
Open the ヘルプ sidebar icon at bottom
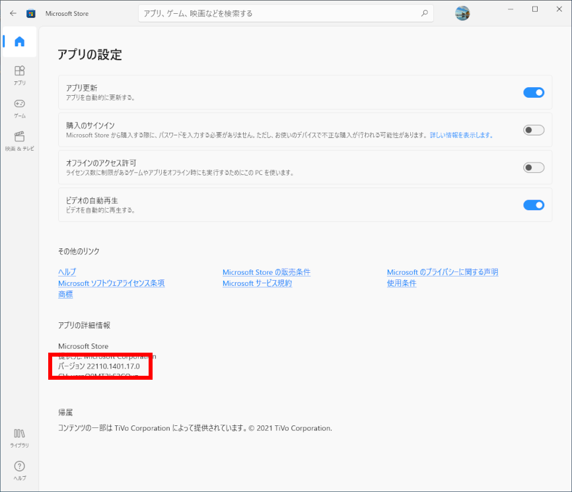(x=19, y=470)
